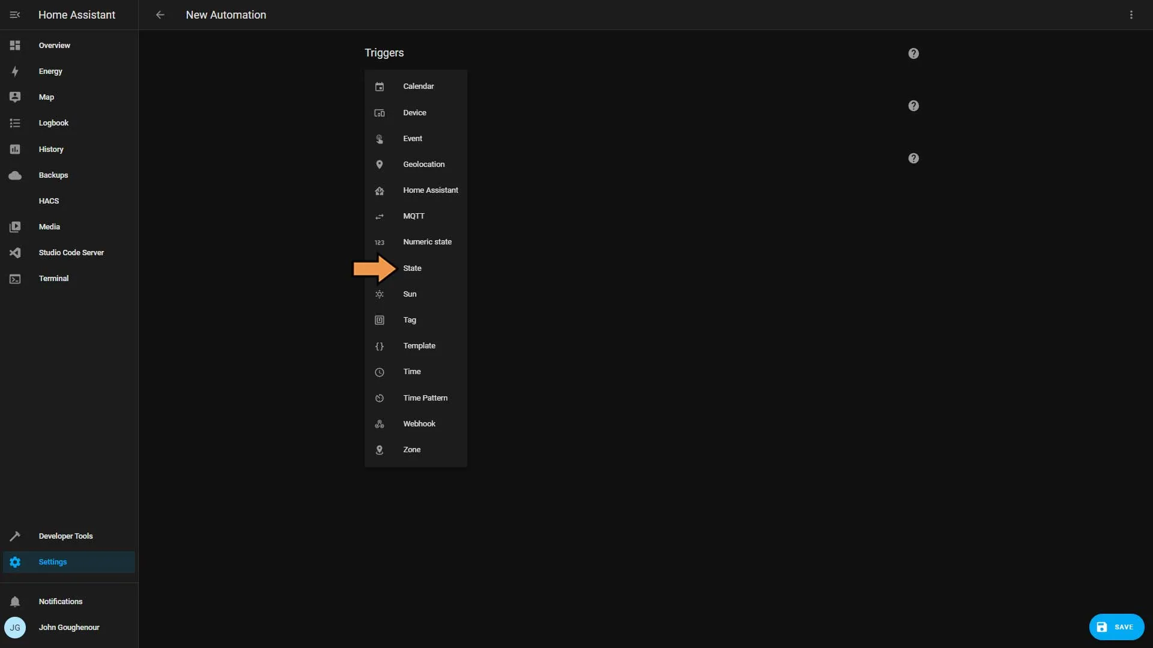This screenshot has width=1153, height=648.
Task: Click the Backups cloud icon
Action: coord(15,175)
